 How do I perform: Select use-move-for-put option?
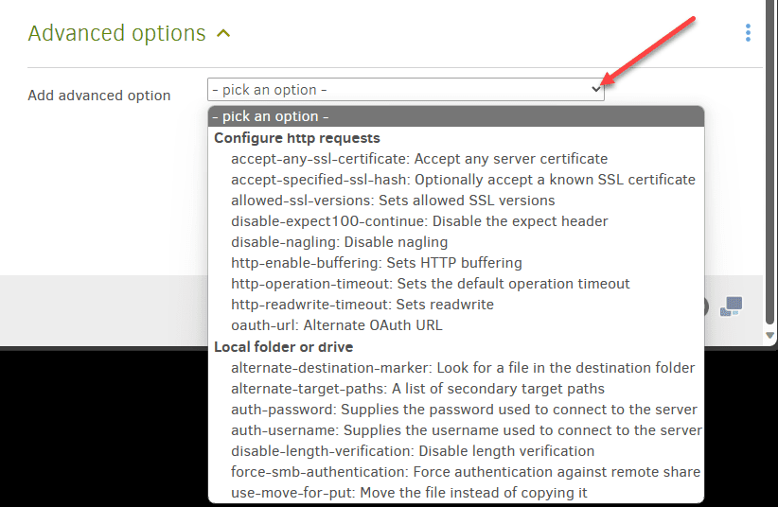point(409,493)
